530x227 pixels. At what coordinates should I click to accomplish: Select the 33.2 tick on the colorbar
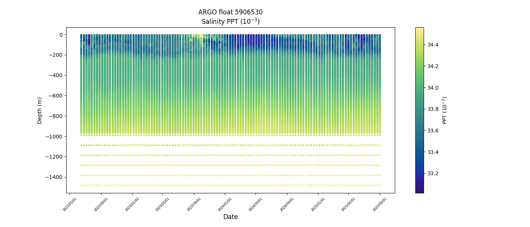click(x=433, y=173)
